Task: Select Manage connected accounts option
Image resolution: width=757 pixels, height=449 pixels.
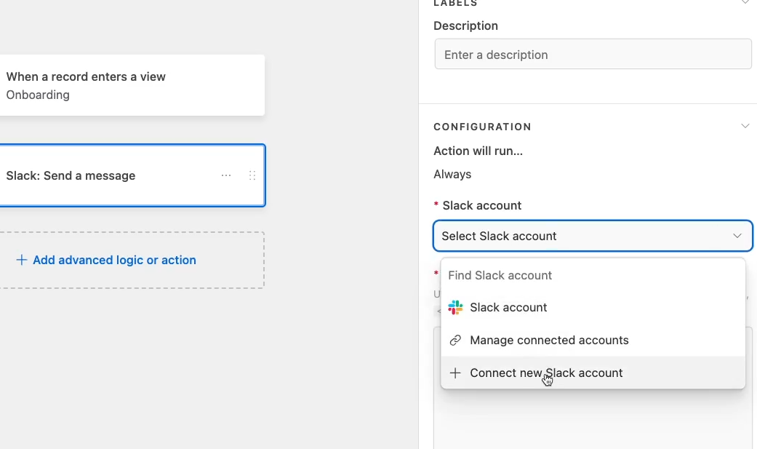Action: click(x=593, y=341)
